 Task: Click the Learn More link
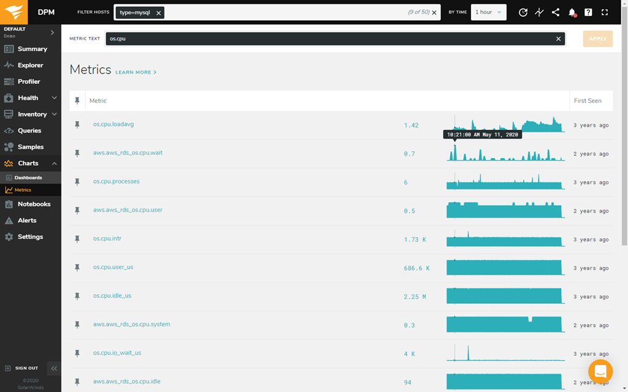tap(136, 72)
